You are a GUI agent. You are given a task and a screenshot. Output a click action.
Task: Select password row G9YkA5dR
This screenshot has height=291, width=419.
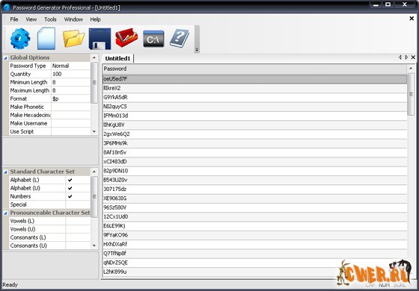click(254, 98)
